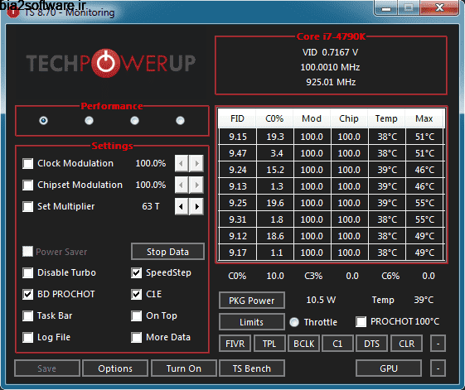465x390 pixels.
Task: Click the minus button beside CLR
Action: point(438,344)
